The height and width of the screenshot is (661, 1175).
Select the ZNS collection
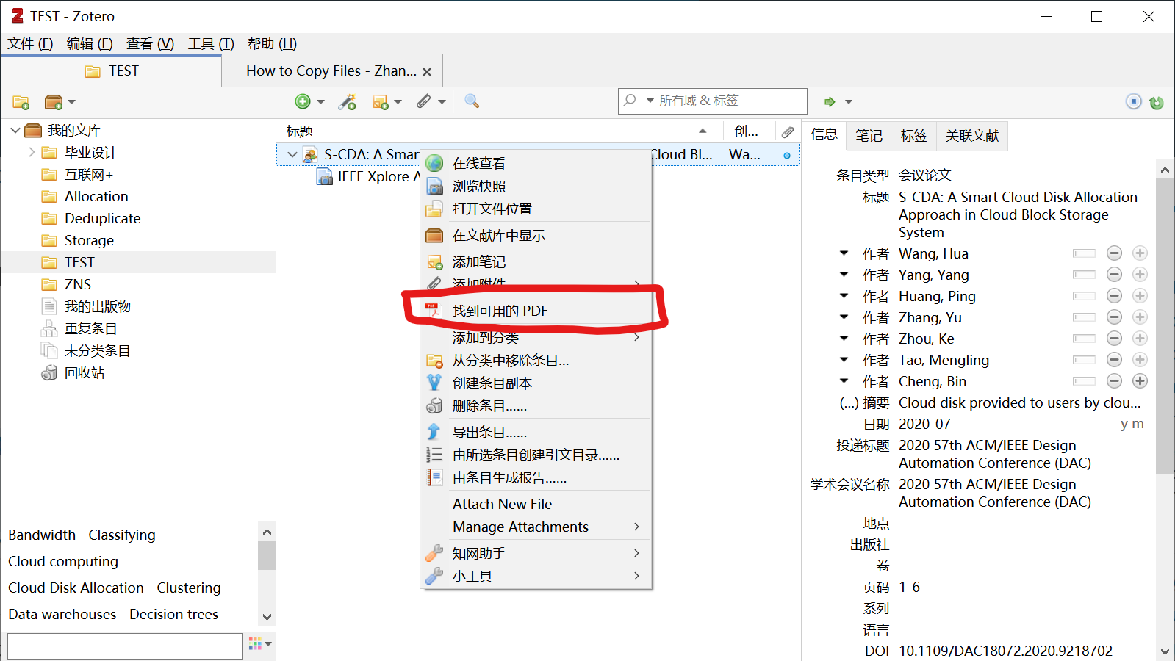point(78,284)
